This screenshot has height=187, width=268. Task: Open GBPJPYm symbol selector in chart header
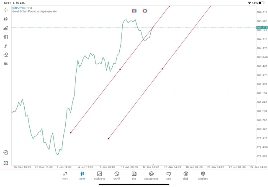(x=18, y=8)
